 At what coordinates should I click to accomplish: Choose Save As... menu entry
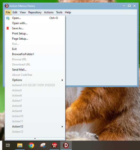(35, 28)
